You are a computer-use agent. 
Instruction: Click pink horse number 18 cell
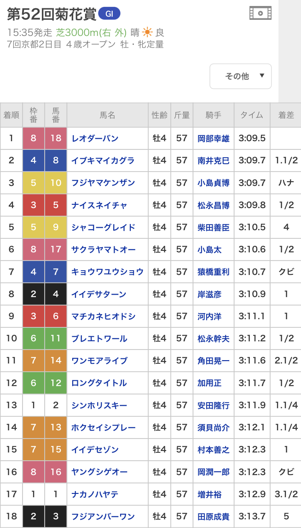(56, 138)
